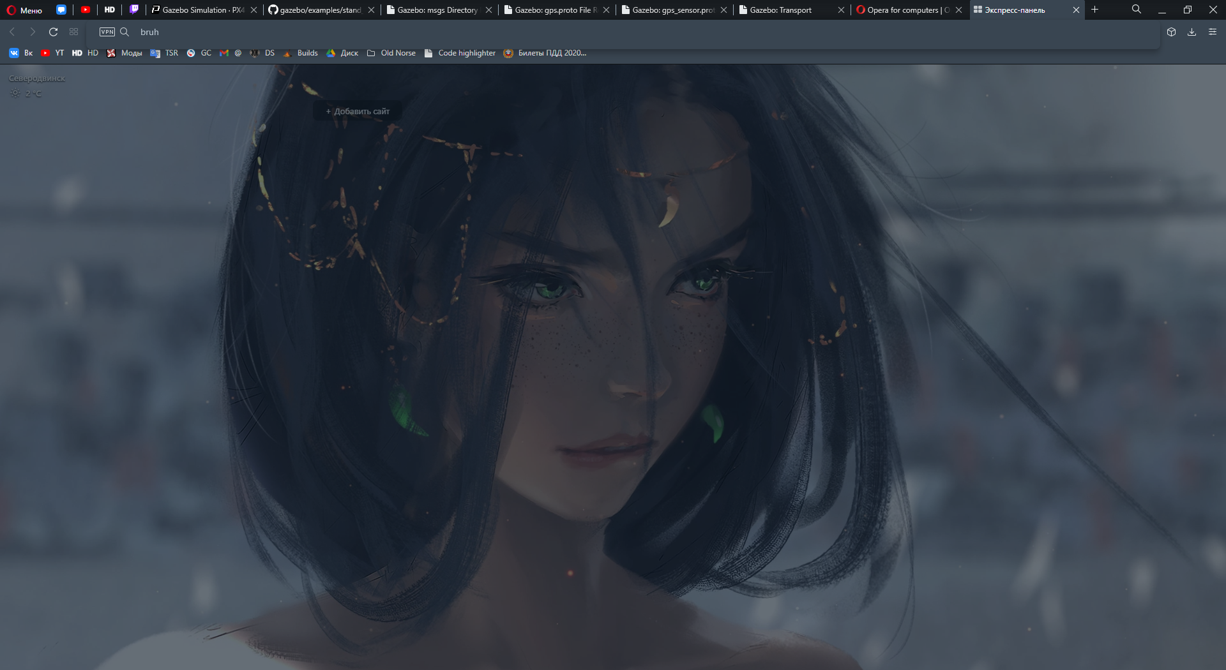
Task: Close the Opera for computers tab
Action: (x=958, y=10)
